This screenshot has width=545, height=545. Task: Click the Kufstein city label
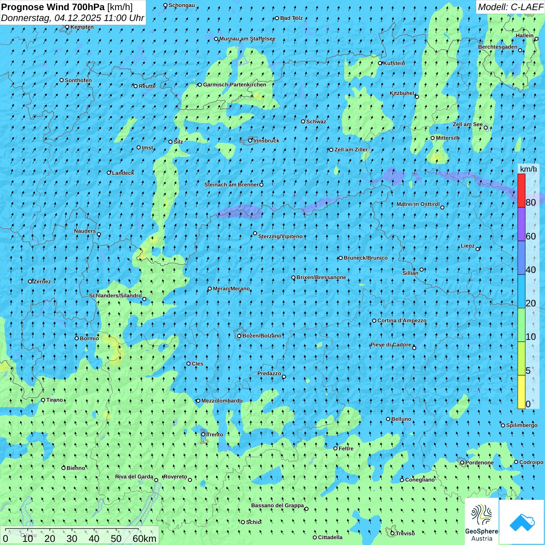tap(394, 63)
